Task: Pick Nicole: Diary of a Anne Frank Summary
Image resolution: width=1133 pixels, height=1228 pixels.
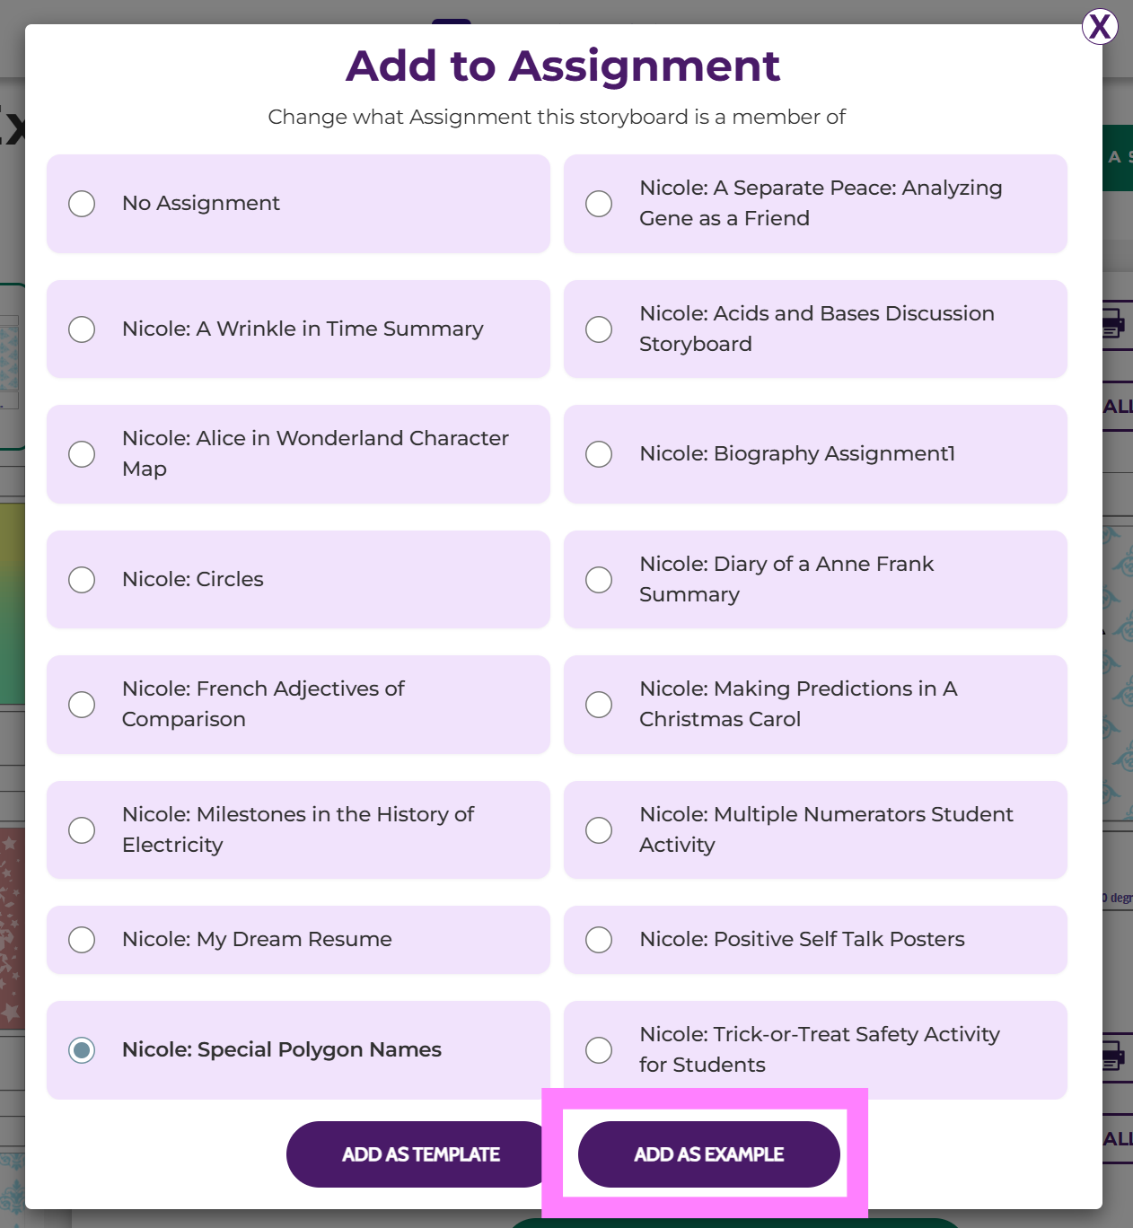Action: point(599,580)
